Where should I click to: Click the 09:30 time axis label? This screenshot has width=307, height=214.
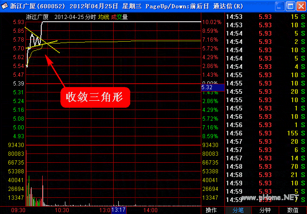18,210
